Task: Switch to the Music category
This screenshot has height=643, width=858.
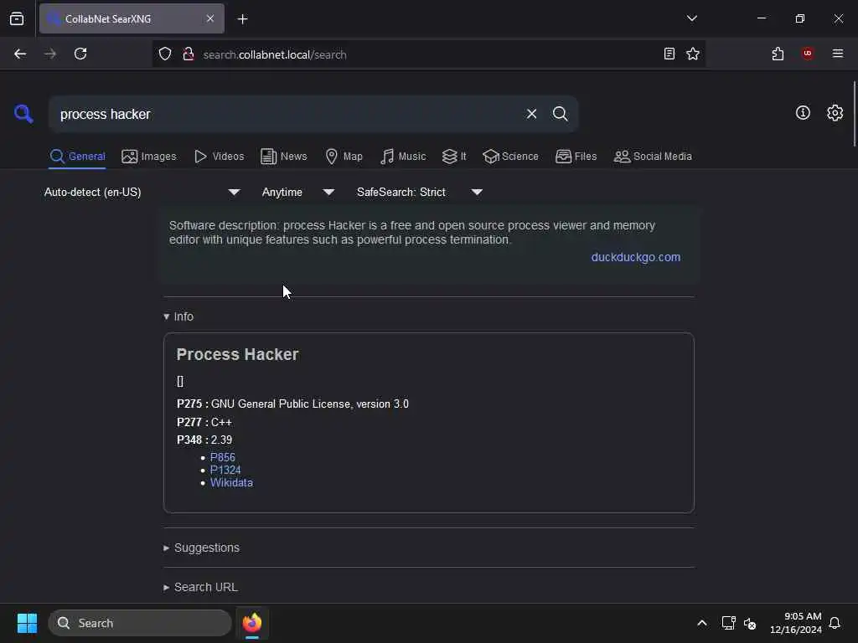Action: tap(403, 157)
